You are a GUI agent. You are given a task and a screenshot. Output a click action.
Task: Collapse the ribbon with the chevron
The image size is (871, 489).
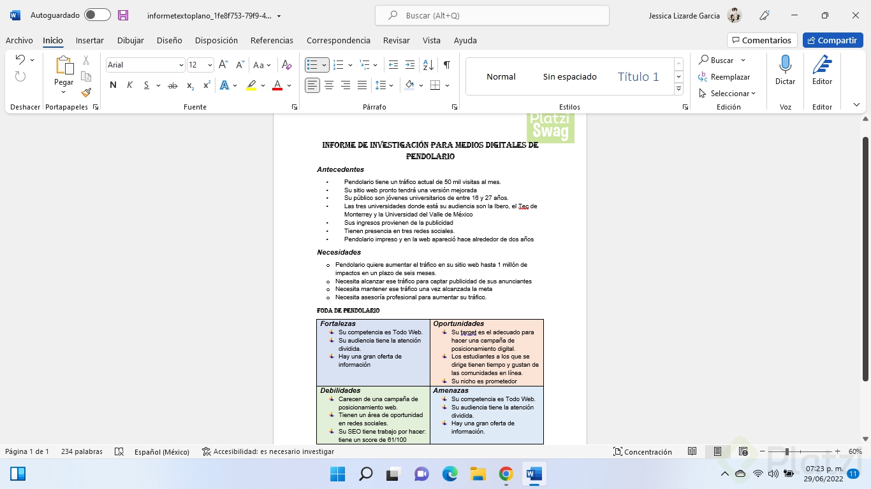pos(856,105)
